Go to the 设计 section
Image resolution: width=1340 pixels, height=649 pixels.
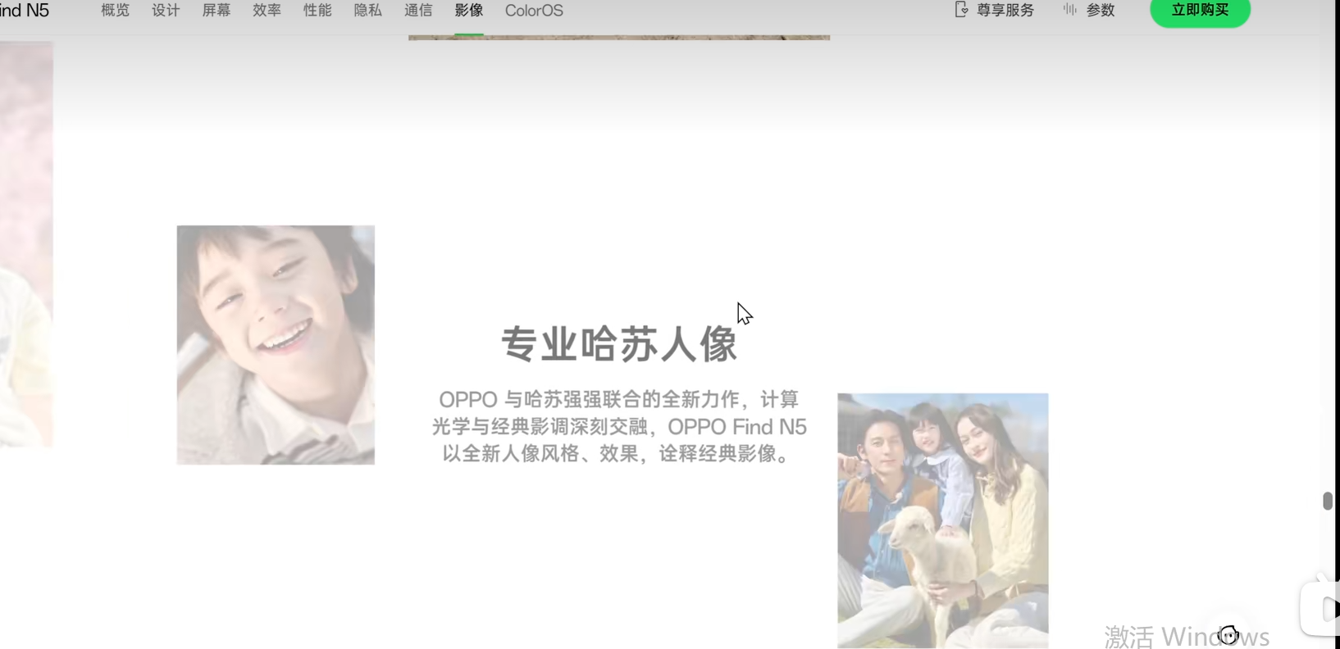point(166,11)
